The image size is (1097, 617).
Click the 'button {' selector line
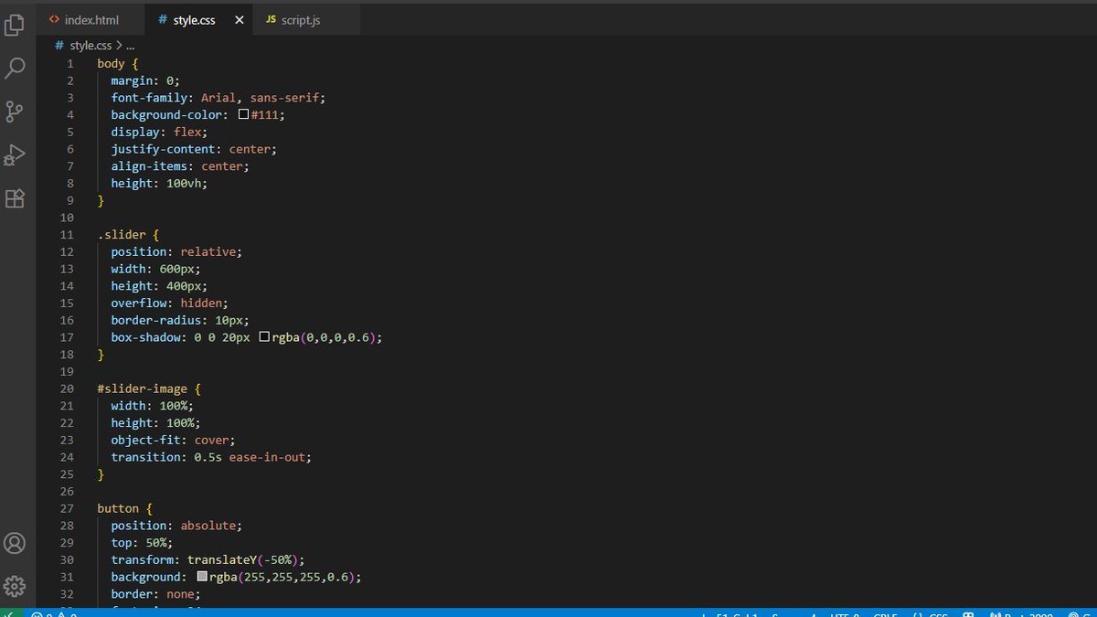tap(125, 508)
